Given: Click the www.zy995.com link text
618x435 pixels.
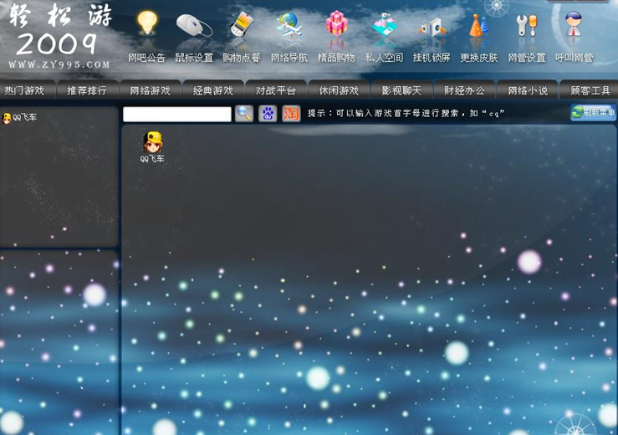Looking at the screenshot, I should (x=59, y=64).
